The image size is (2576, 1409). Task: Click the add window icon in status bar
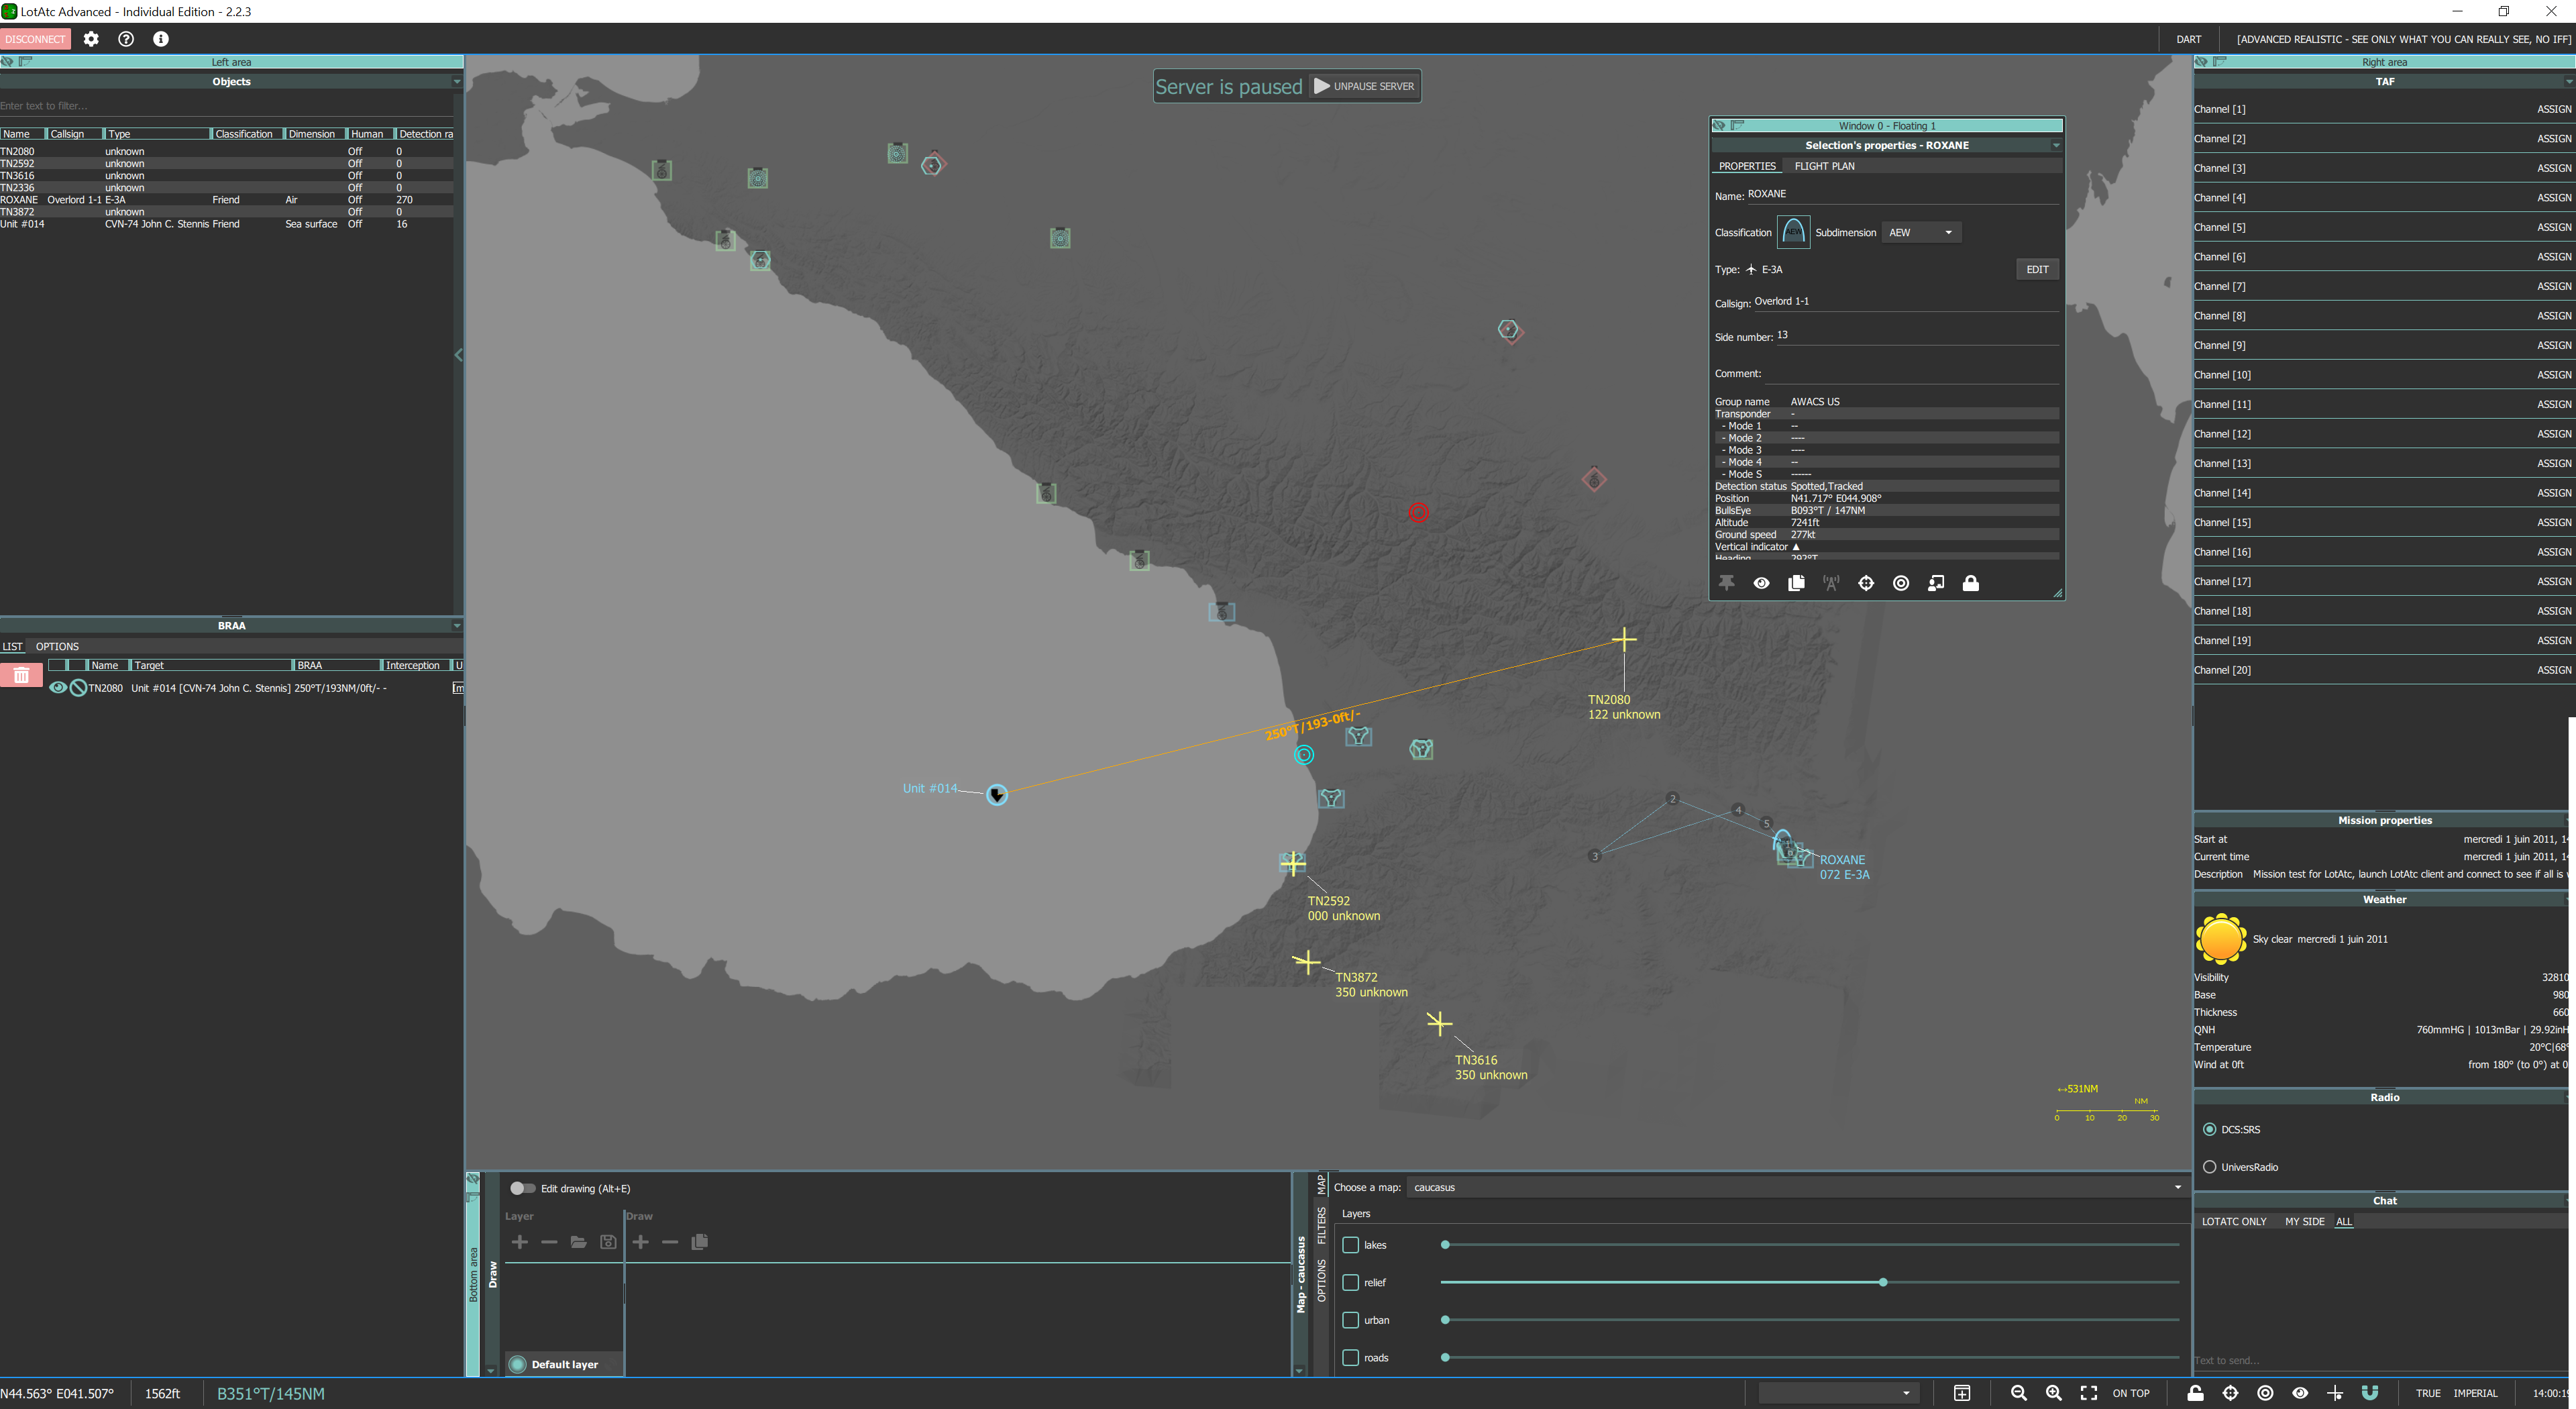1961,1393
